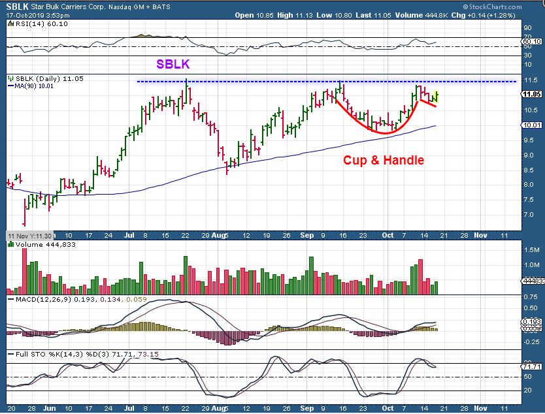
Task: Click 'Sep' on the bottom date axis
Action: point(307,408)
